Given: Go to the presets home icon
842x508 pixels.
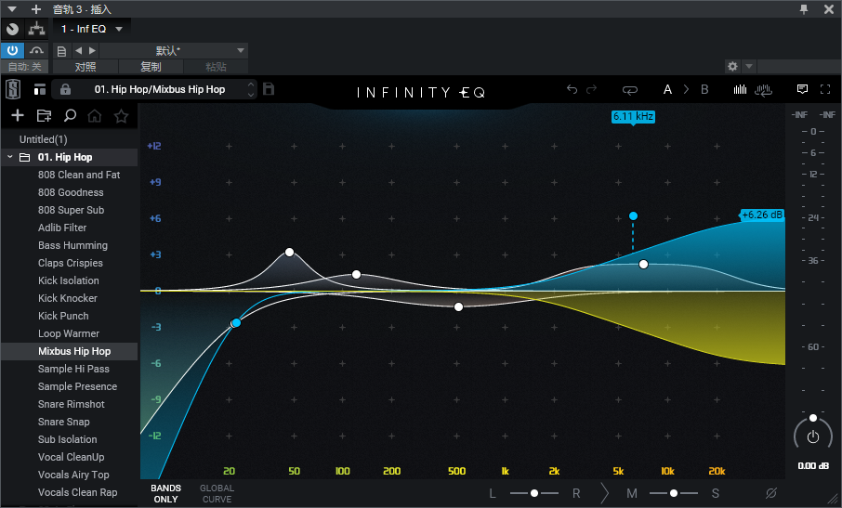Looking at the screenshot, I should [95, 115].
